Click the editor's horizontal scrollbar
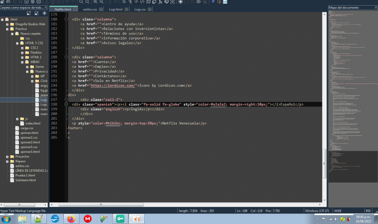This screenshot has height=224, width=378. 189,205
